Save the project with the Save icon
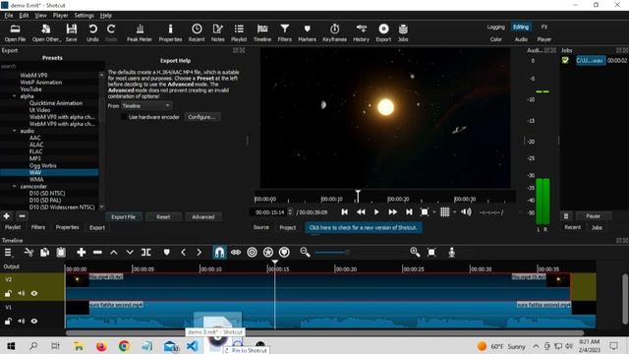 click(x=72, y=32)
